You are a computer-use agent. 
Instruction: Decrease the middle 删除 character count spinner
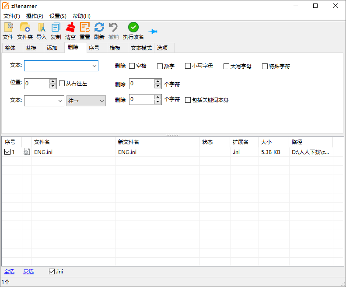(x=157, y=86)
